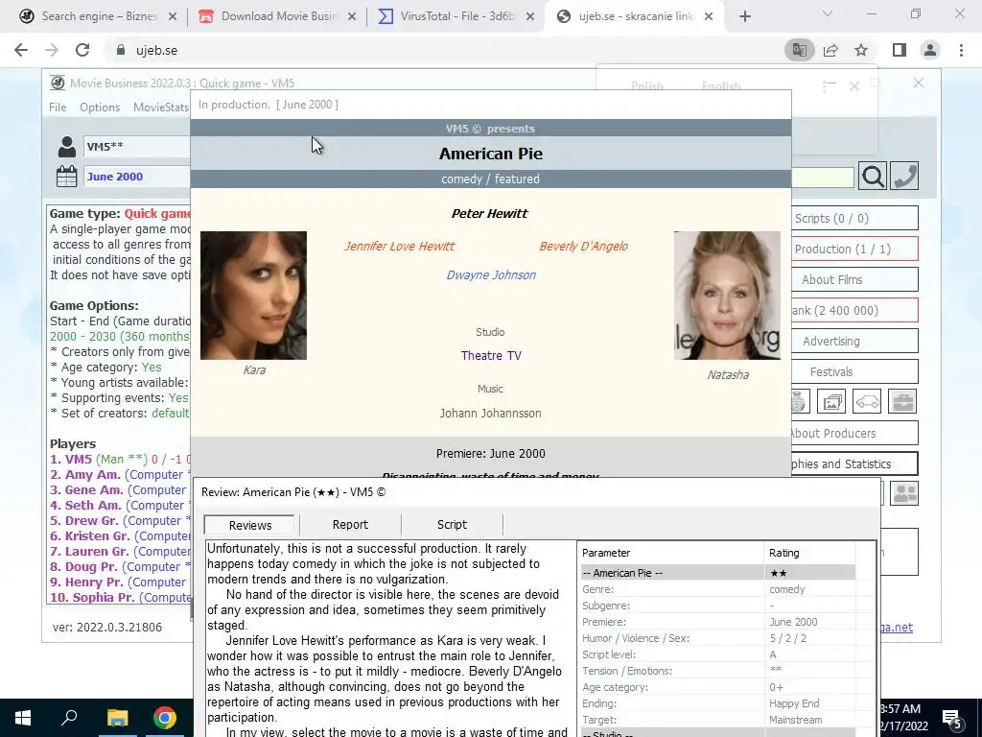
Task: Switch to the Reviews tab
Action: click(250, 525)
